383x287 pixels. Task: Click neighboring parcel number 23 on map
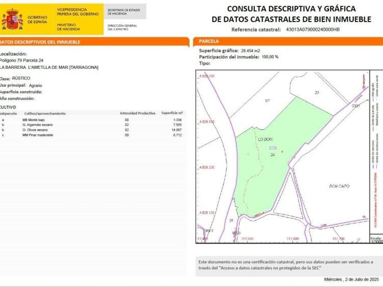(x=317, y=92)
